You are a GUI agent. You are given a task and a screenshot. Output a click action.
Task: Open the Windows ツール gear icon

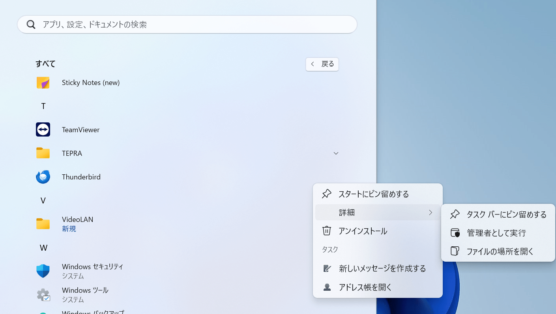tap(43, 295)
